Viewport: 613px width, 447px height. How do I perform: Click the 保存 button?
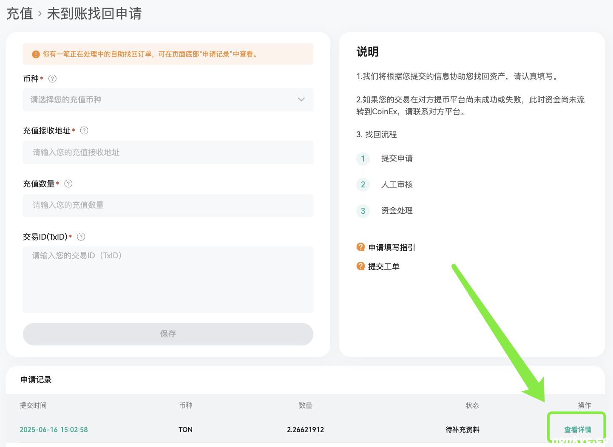(168, 334)
